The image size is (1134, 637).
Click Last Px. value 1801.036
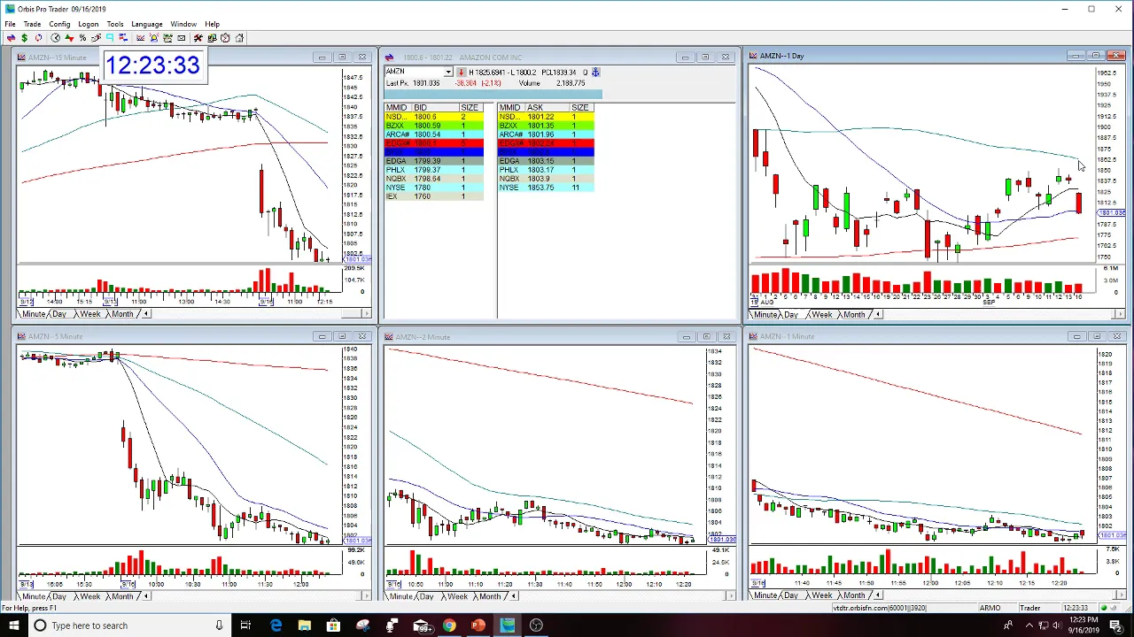426,83
